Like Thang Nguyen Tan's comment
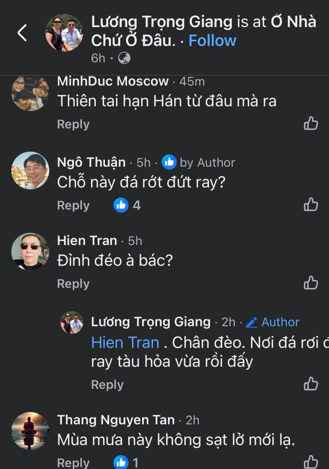Image resolution: width=329 pixels, height=469 pixels. click(311, 462)
